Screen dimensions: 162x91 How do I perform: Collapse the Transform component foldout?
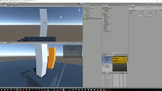129,10
